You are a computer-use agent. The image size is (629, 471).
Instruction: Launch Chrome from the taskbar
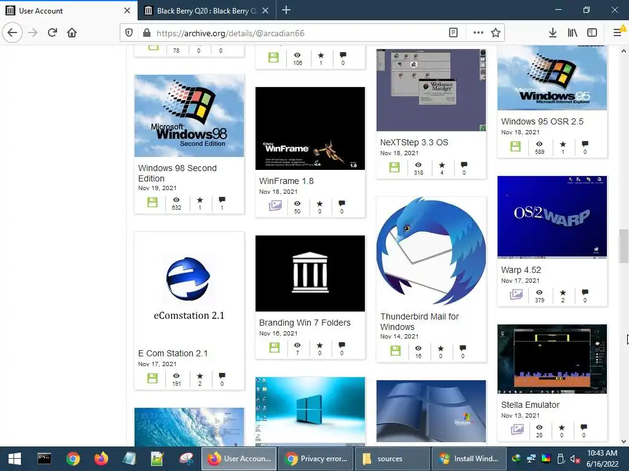(x=72, y=459)
